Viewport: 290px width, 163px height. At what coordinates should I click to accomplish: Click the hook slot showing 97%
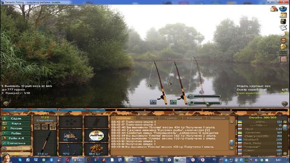coord(71,149)
